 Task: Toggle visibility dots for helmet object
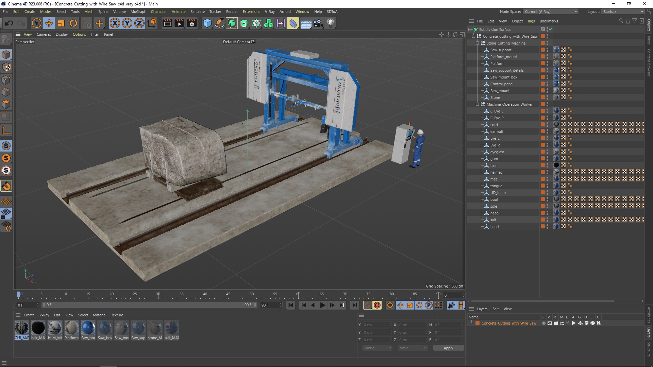click(x=547, y=172)
